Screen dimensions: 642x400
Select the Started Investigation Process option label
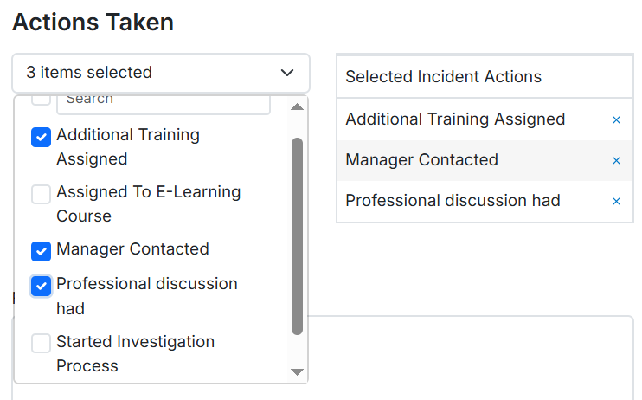coord(135,353)
